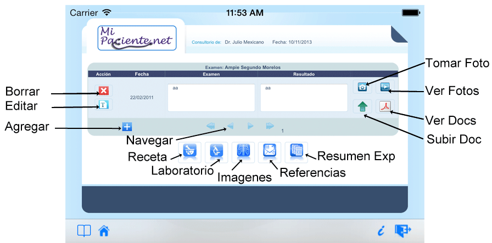Open the Referencias envelope icon
492x243 pixels.
(x=270, y=152)
